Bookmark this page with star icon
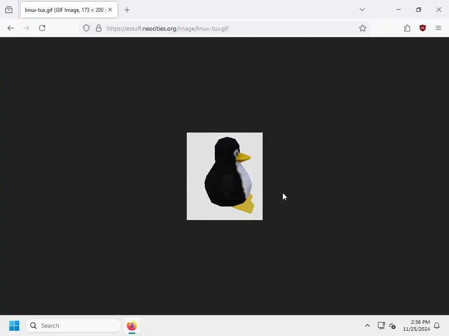The image size is (449, 336). tap(363, 28)
